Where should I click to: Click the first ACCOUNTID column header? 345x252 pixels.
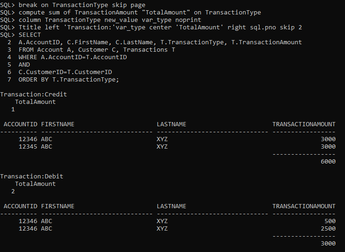point(21,124)
